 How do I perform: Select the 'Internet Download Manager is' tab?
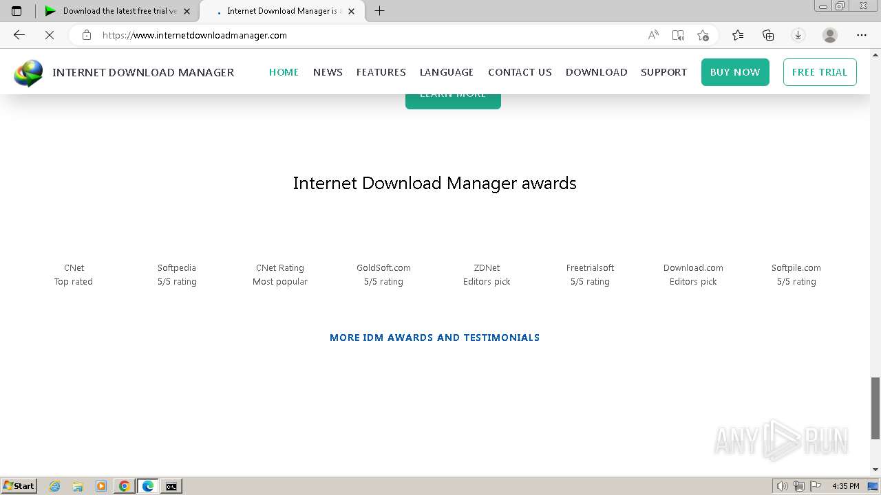tap(282, 11)
